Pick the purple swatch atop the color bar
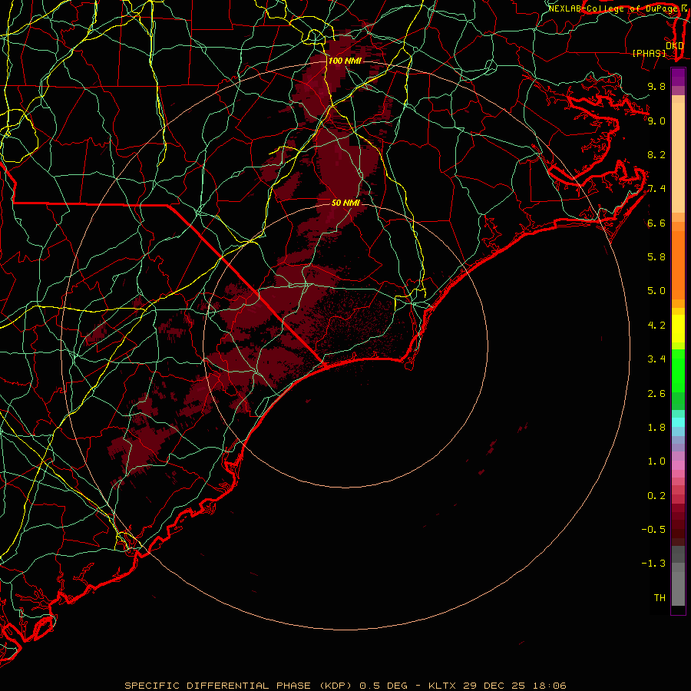This screenshot has height=691, width=691. 678,77
